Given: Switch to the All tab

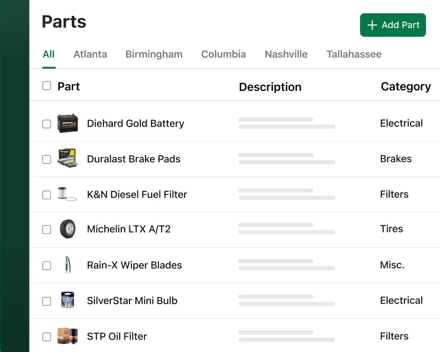Looking at the screenshot, I should (48, 54).
